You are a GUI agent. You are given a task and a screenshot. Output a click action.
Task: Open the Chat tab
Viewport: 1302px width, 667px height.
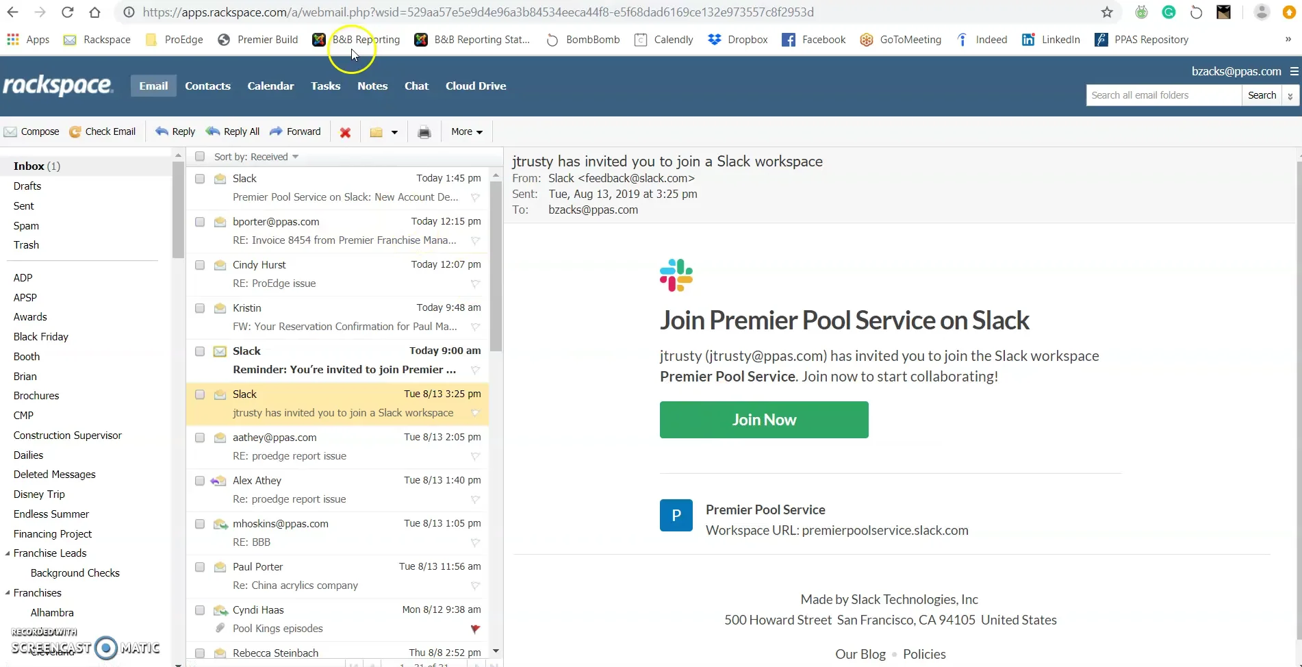(x=416, y=86)
